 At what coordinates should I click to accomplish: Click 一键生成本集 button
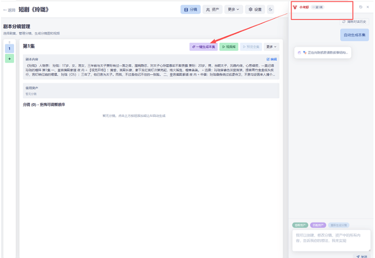point(203,47)
